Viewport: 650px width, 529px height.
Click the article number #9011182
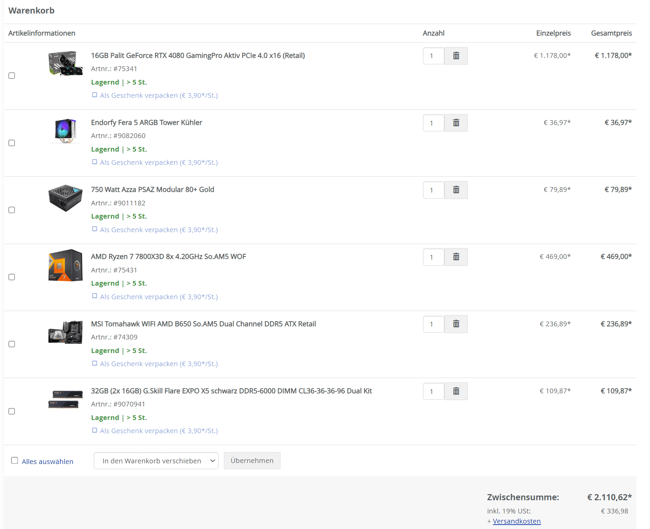(129, 203)
